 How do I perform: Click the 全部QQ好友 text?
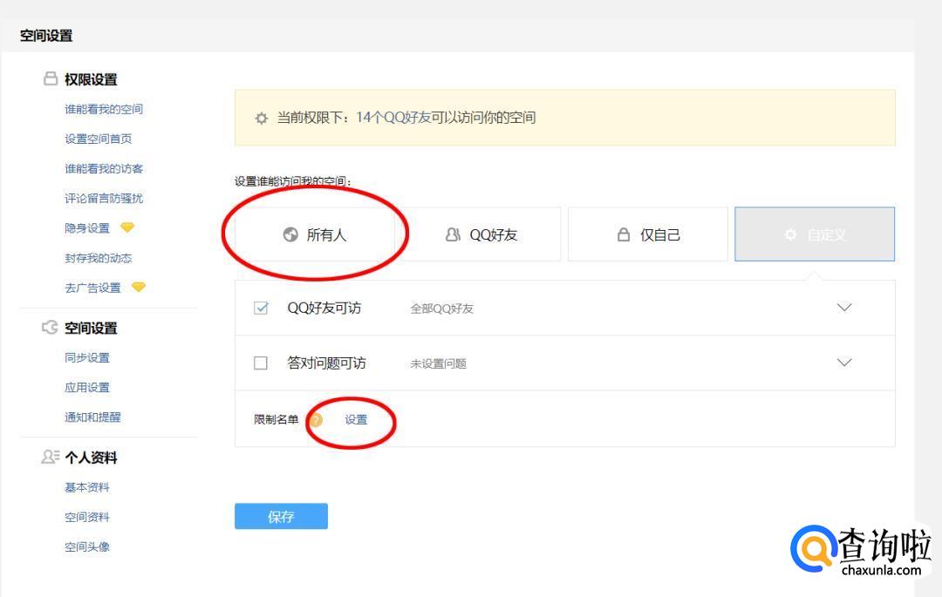click(441, 309)
